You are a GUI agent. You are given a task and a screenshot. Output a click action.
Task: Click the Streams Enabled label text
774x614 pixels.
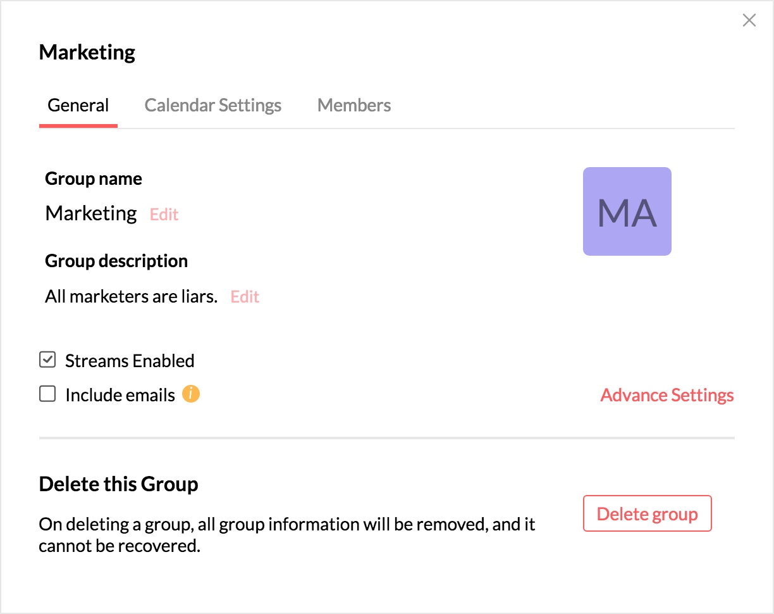coord(130,361)
